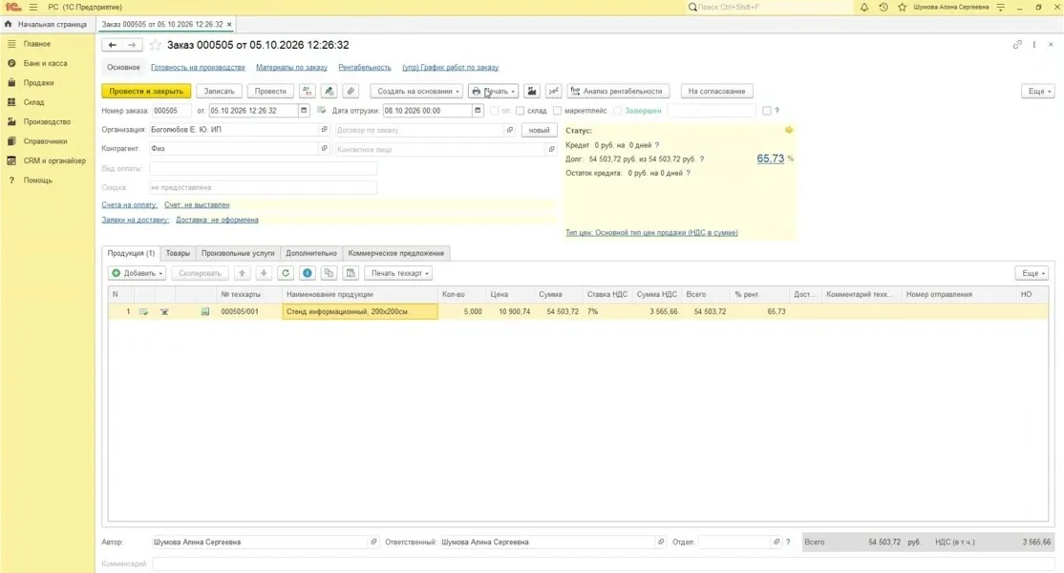The height and width of the screenshot is (573, 1064).
Task: Click the Записать button
Action: tap(219, 91)
